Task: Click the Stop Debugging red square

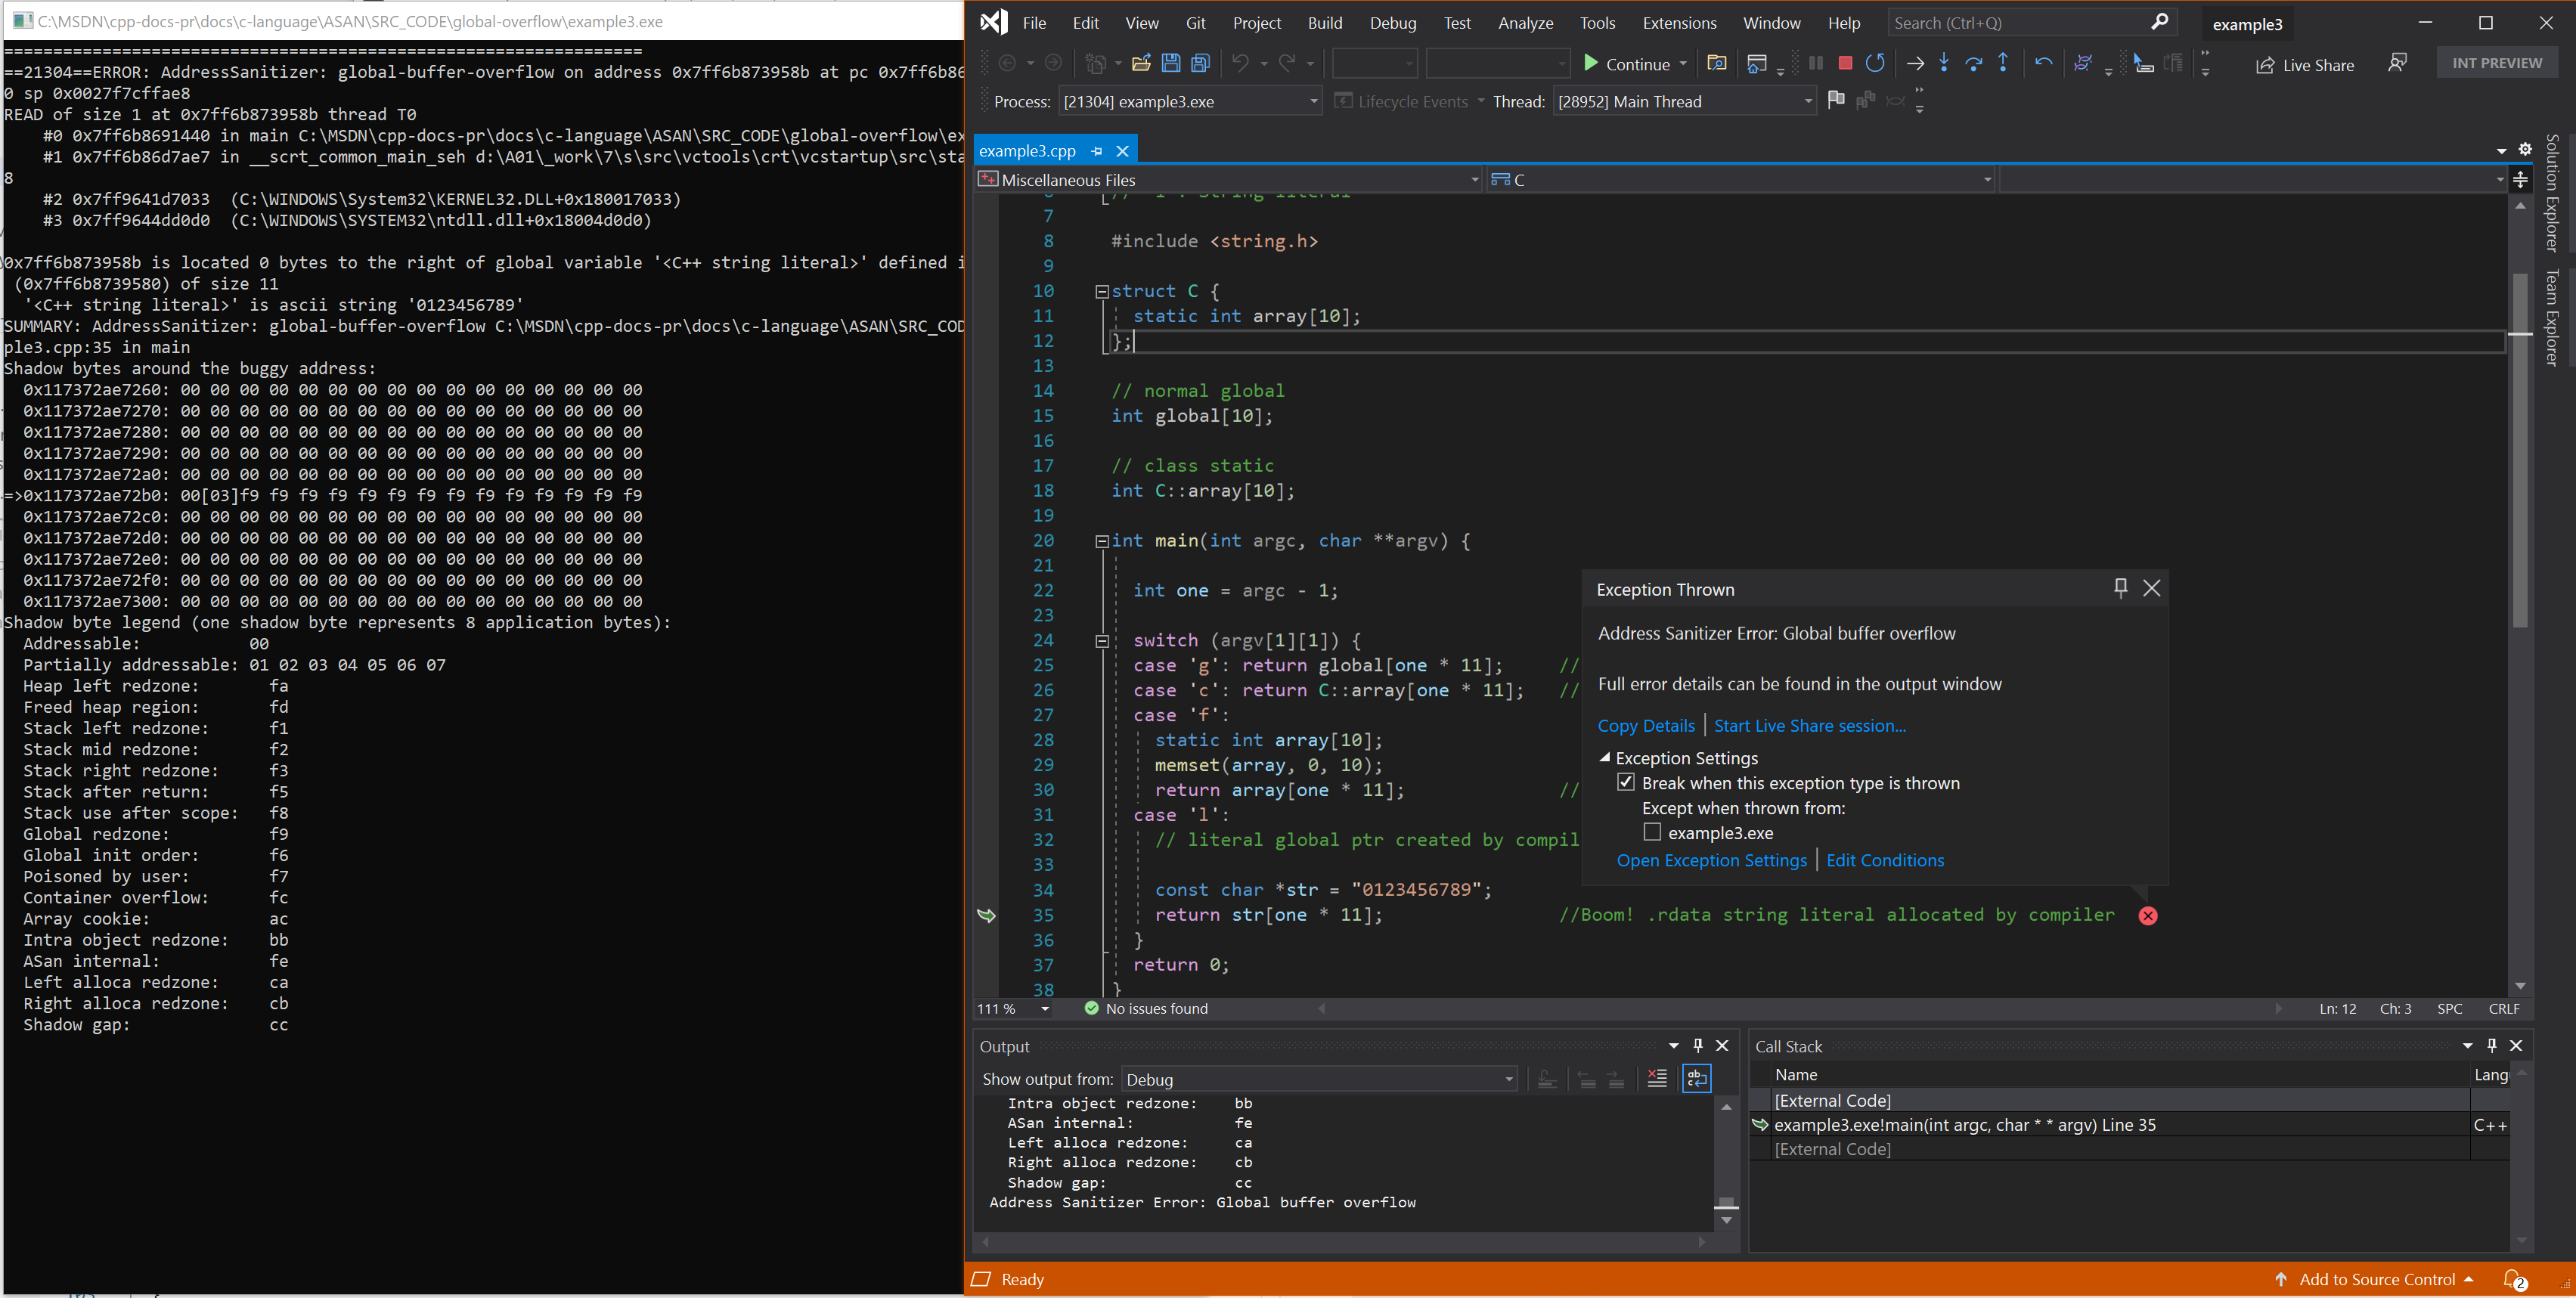Action: [x=1845, y=63]
